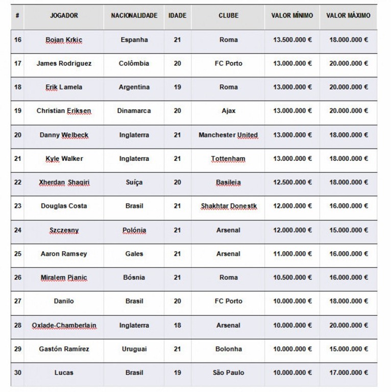
Task: Click Danilo's minimum value 10.000.000 €
Action: [292, 301]
